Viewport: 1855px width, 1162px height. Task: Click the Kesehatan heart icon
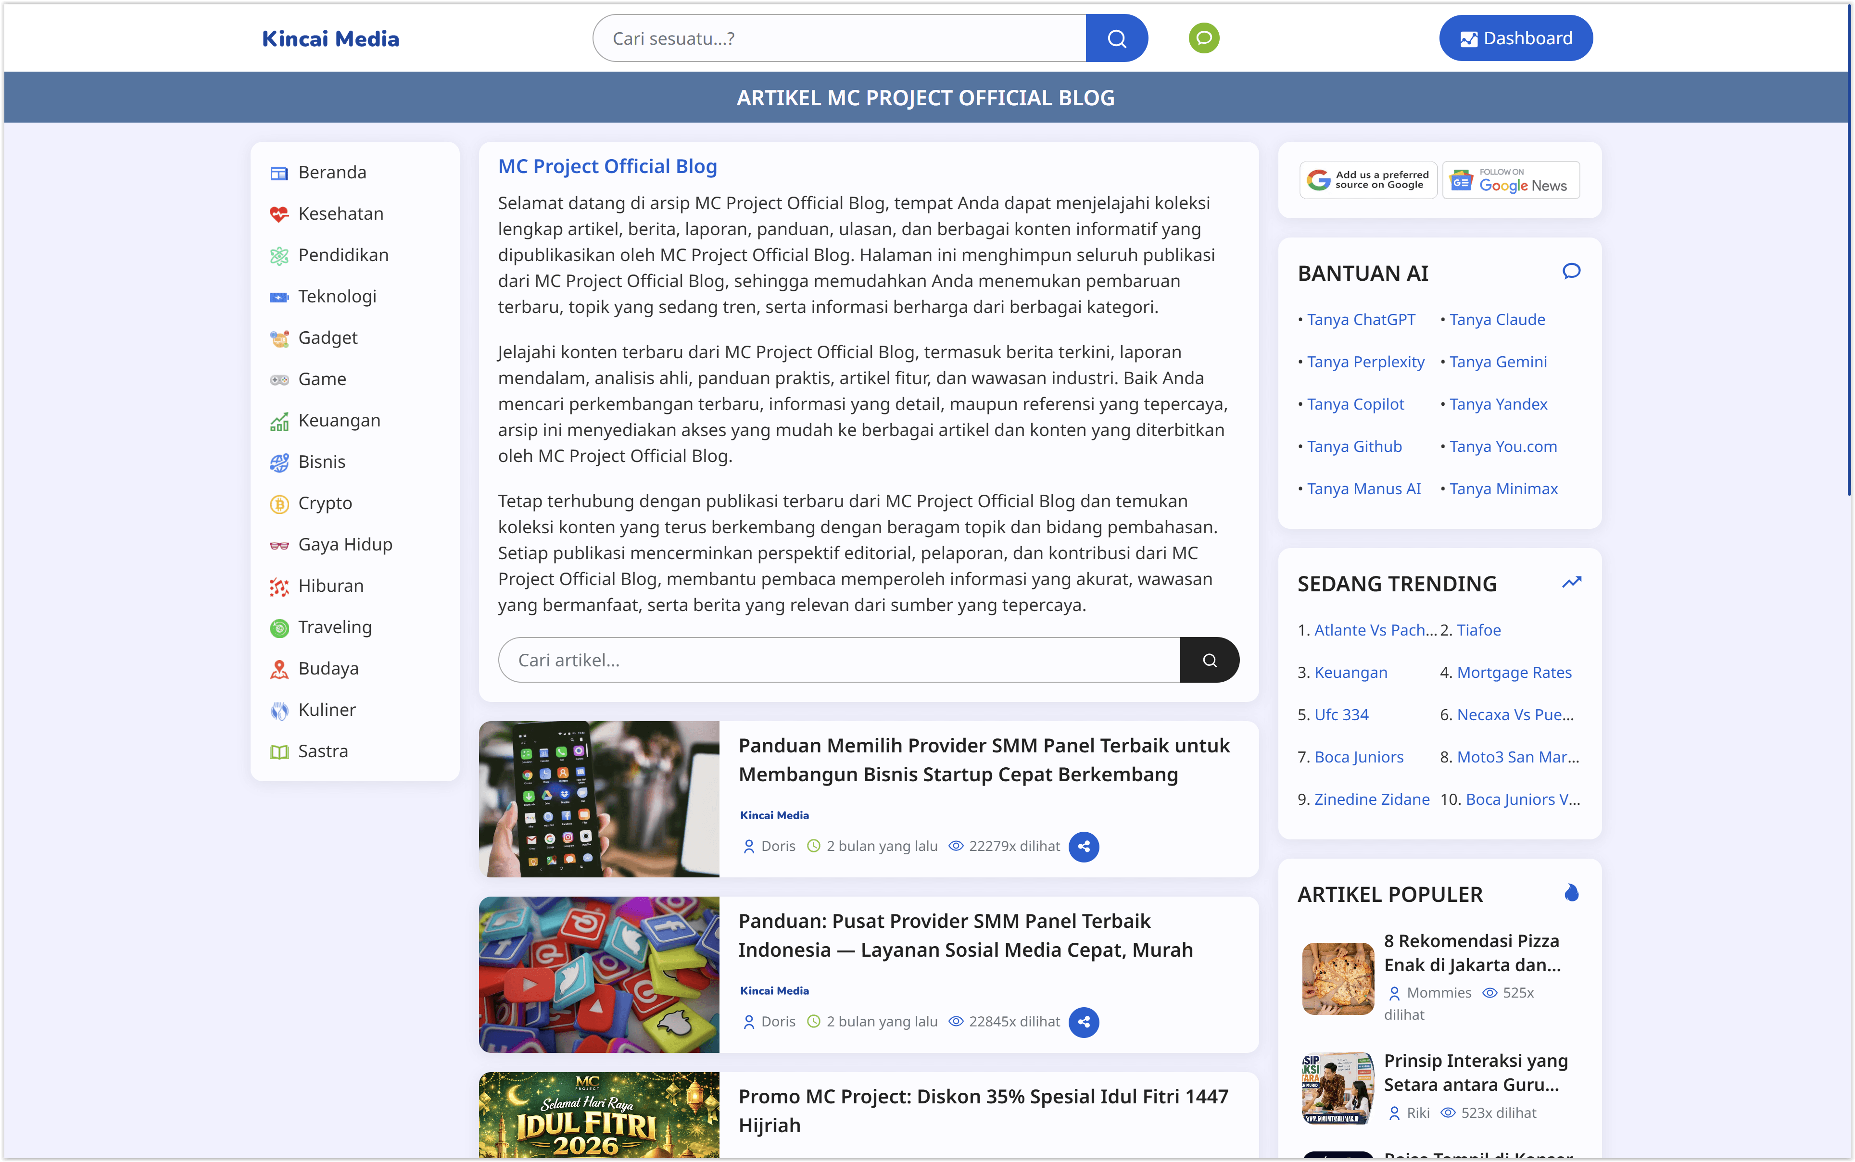coord(279,214)
